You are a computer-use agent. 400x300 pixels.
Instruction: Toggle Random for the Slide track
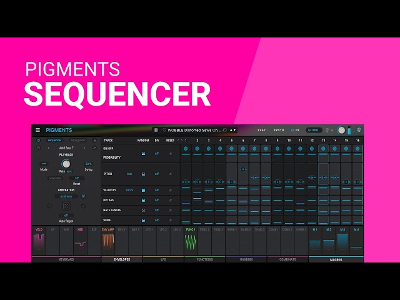point(143,220)
